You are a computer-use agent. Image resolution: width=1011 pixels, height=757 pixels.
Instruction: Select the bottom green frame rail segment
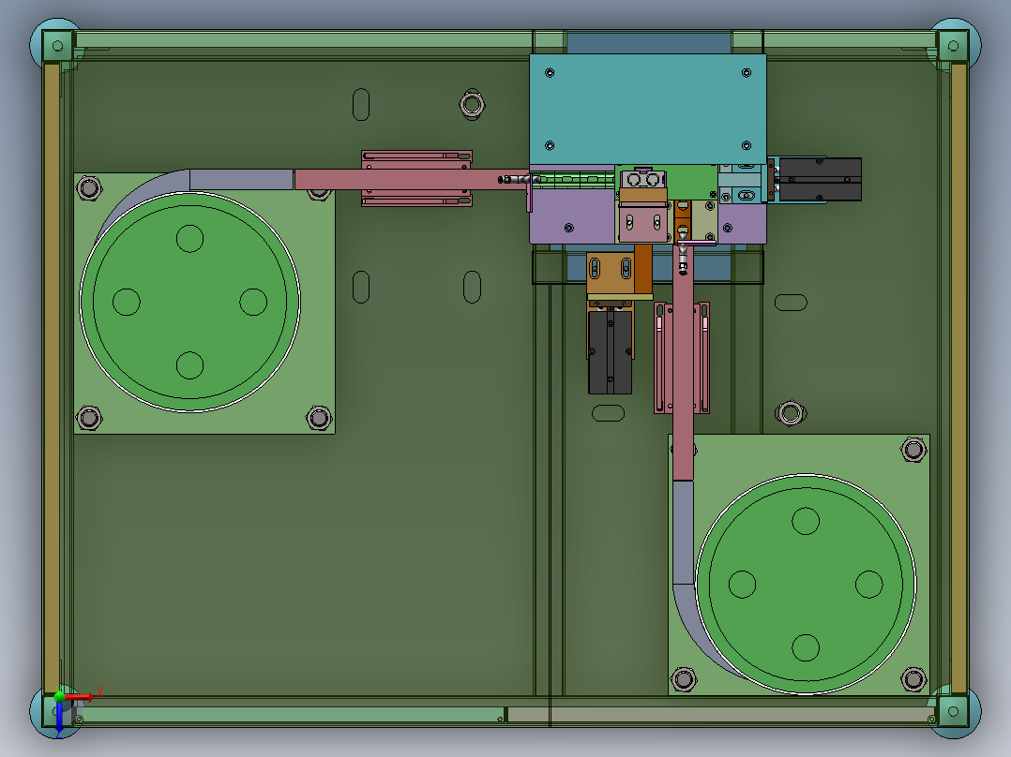tap(290, 715)
